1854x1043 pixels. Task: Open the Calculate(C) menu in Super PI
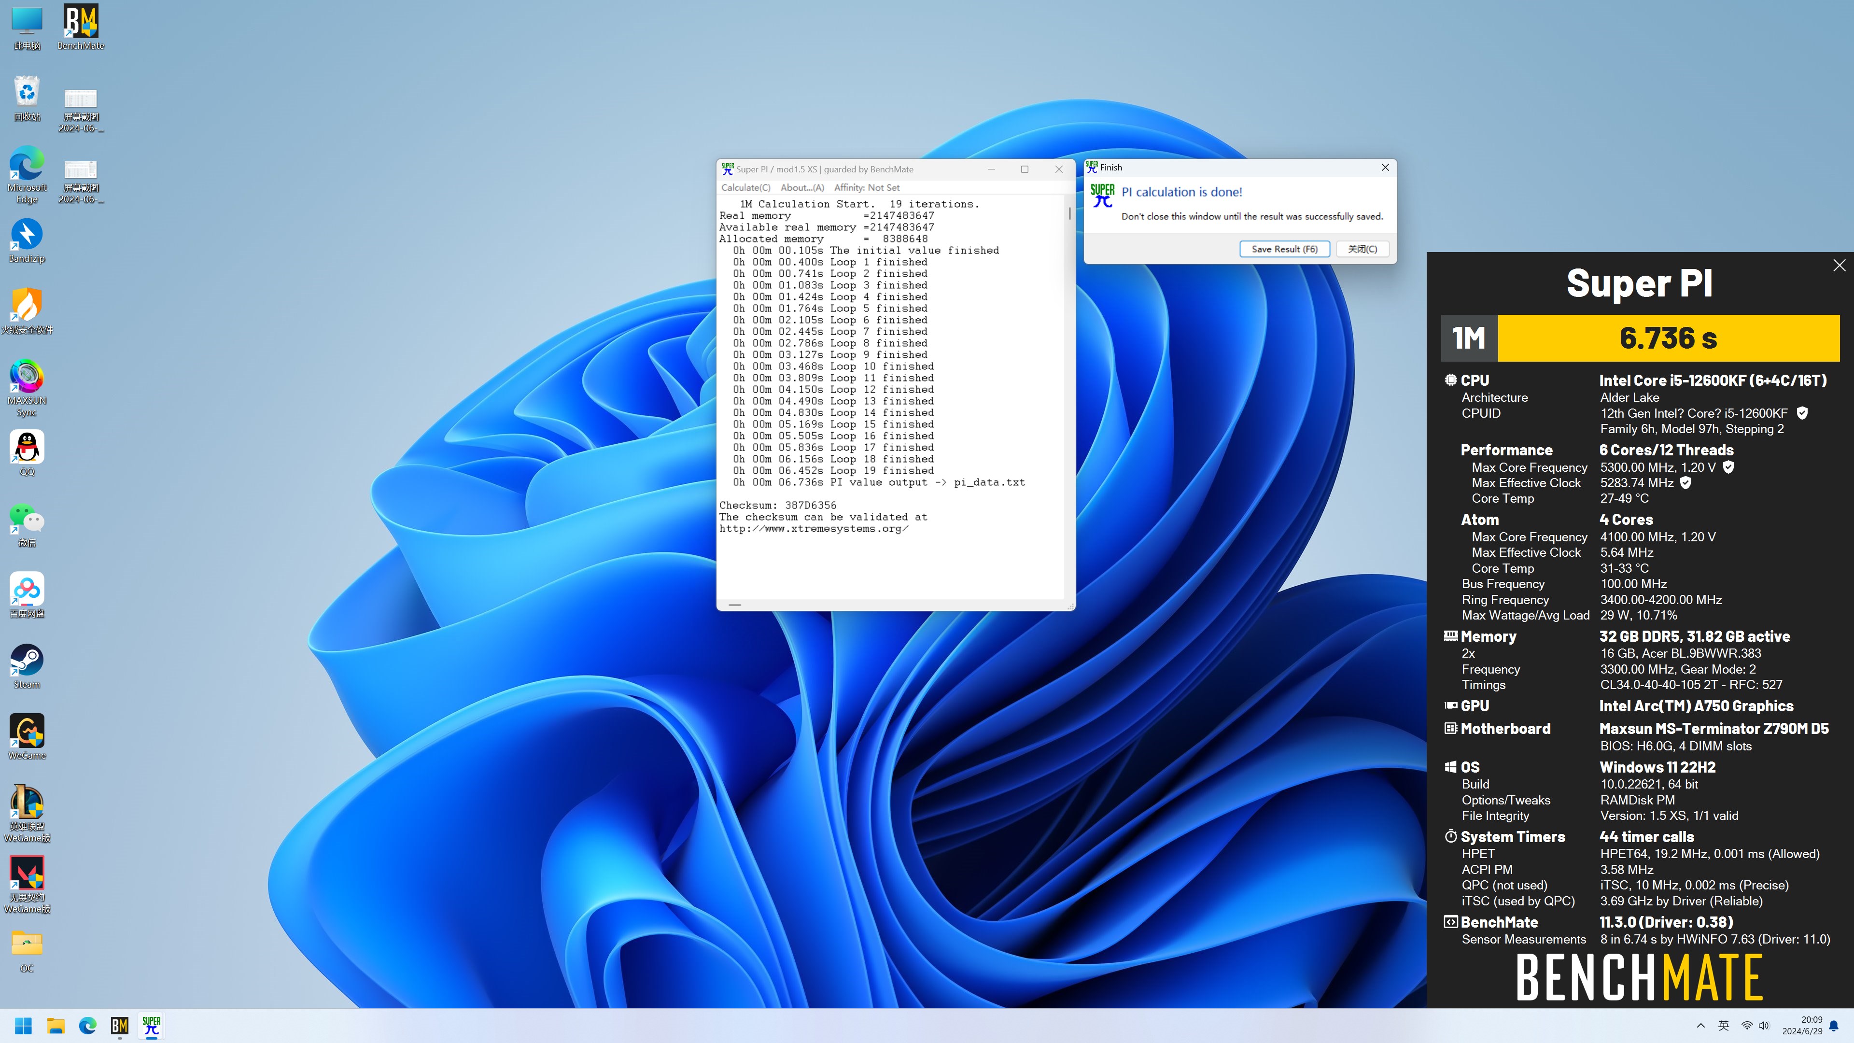pos(745,188)
